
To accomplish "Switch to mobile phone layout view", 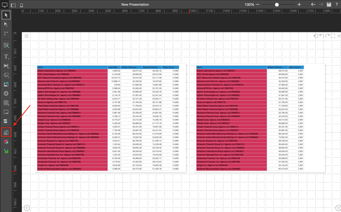I will (22, 5).
